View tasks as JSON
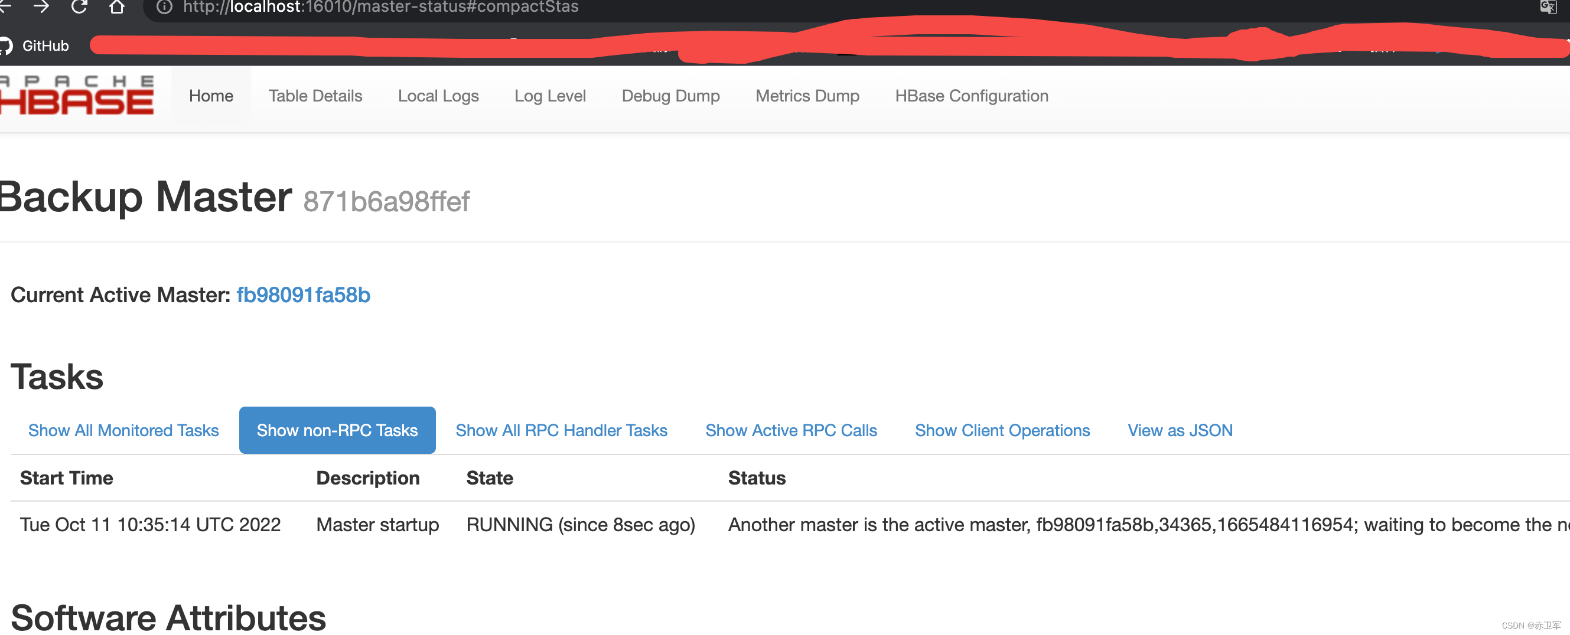1570x635 pixels. 1180,430
